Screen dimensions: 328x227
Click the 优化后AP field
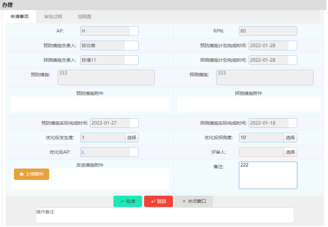109,152
